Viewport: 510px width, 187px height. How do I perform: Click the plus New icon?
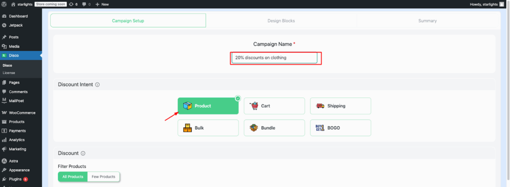point(97,4)
